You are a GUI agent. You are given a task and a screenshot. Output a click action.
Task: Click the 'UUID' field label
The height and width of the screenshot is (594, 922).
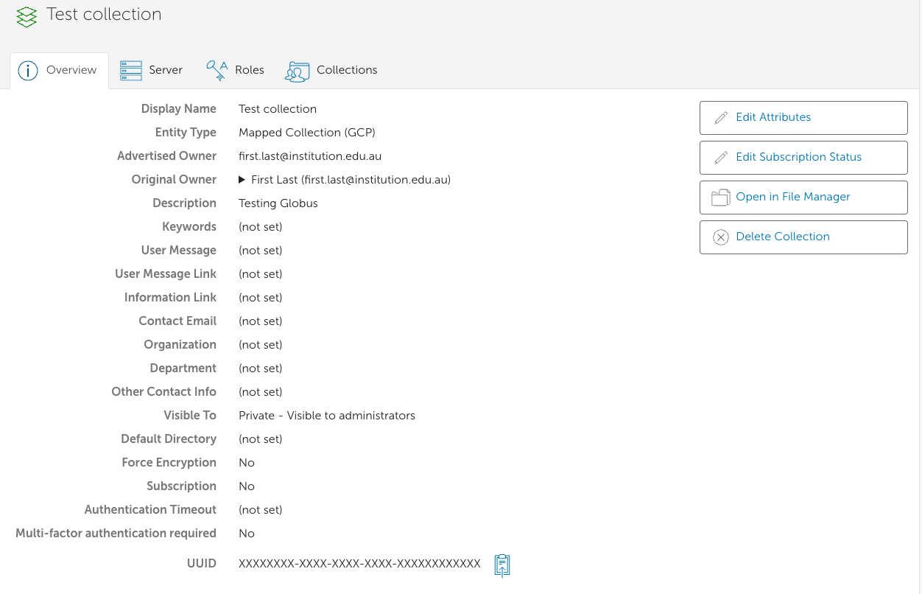point(202,564)
